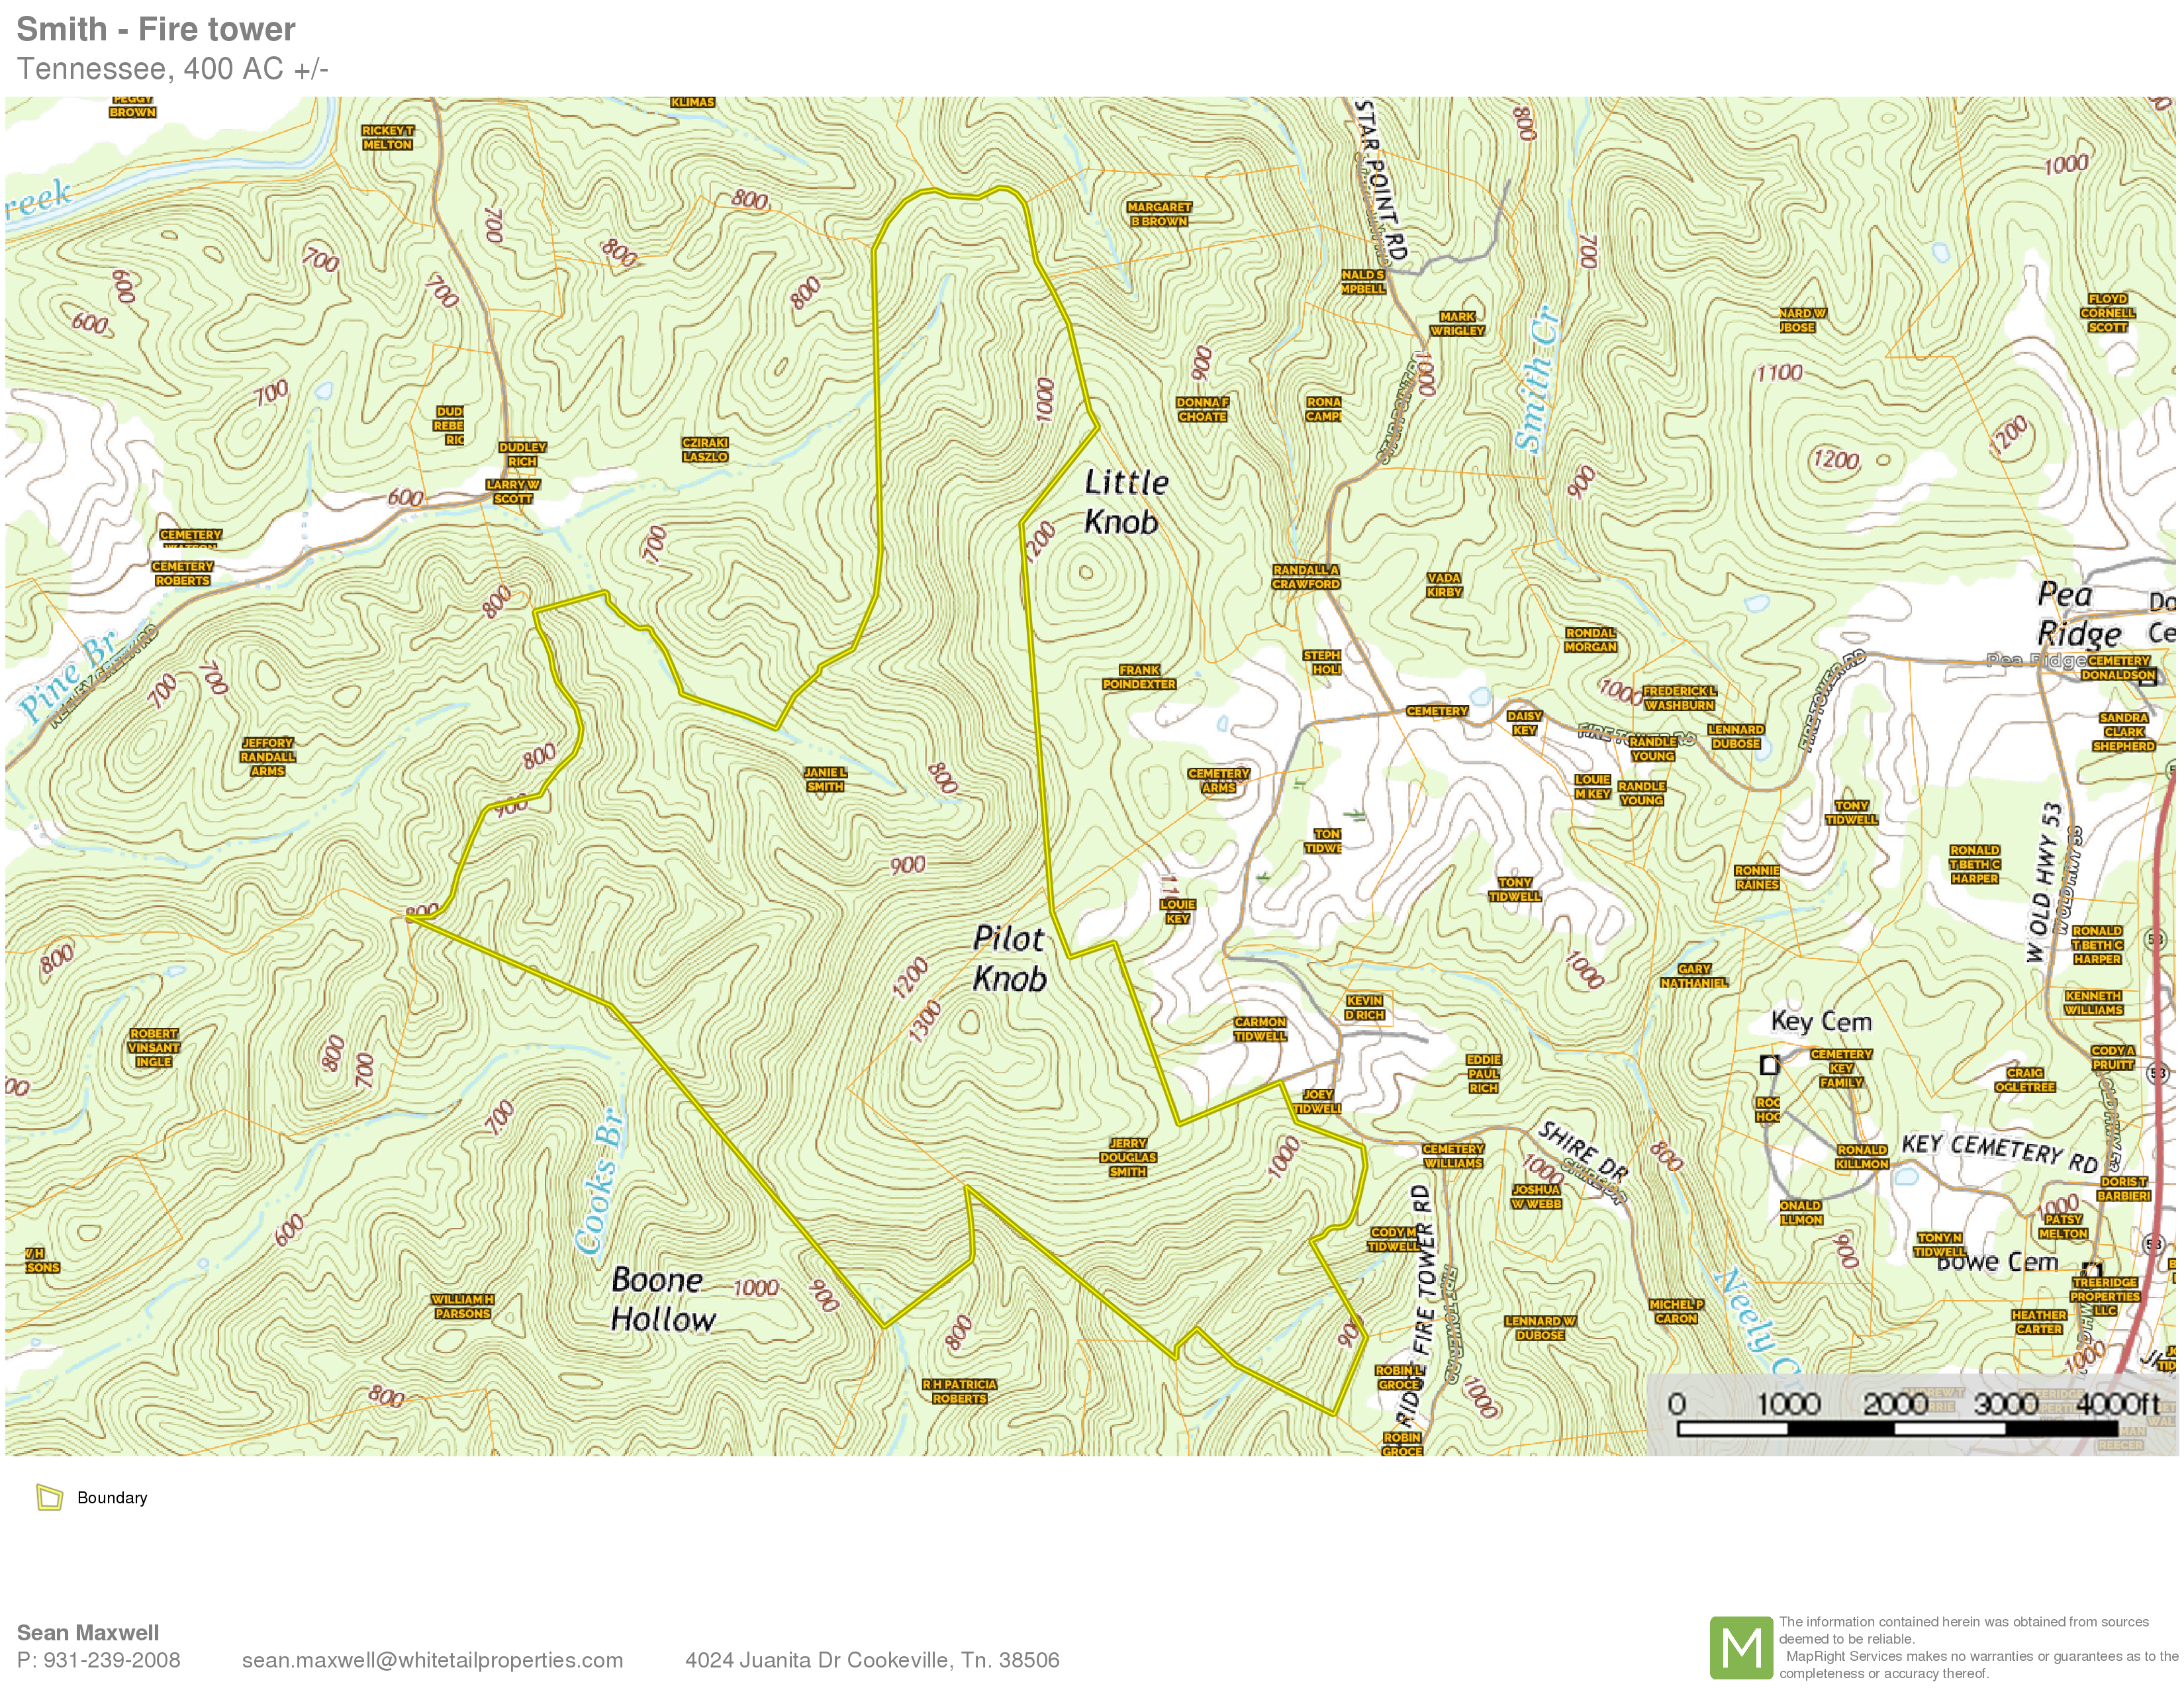2184x1688 pixels.
Task: Select the Jerry Douglas Smith parcel label
Action: [1127, 1157]
